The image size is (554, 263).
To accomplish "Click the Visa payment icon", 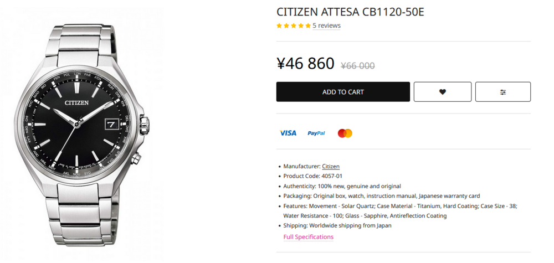I will (288, 133).
